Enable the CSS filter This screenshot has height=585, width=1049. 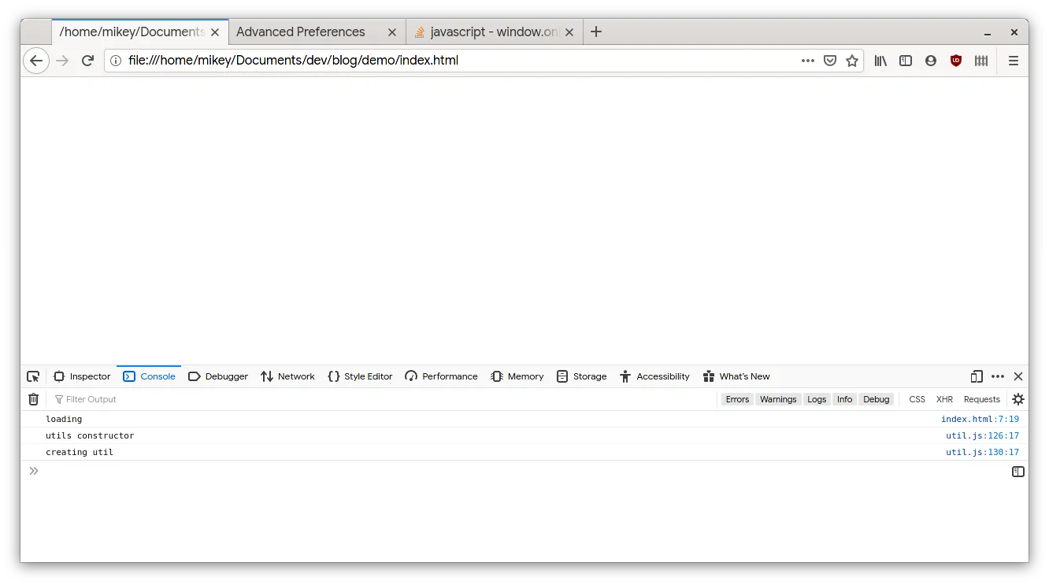(x=917, y=399)
